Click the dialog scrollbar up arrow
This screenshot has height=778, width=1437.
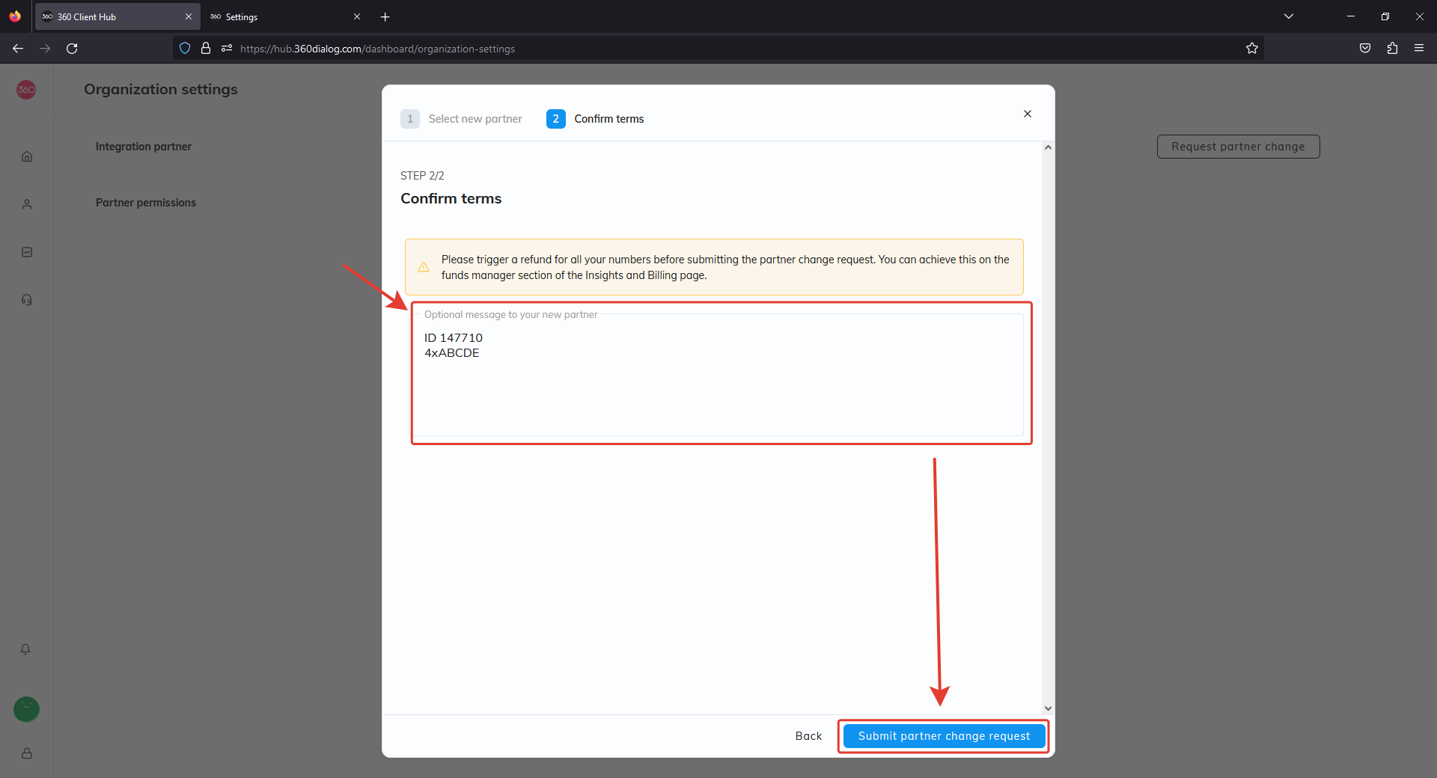point(1048,147)
